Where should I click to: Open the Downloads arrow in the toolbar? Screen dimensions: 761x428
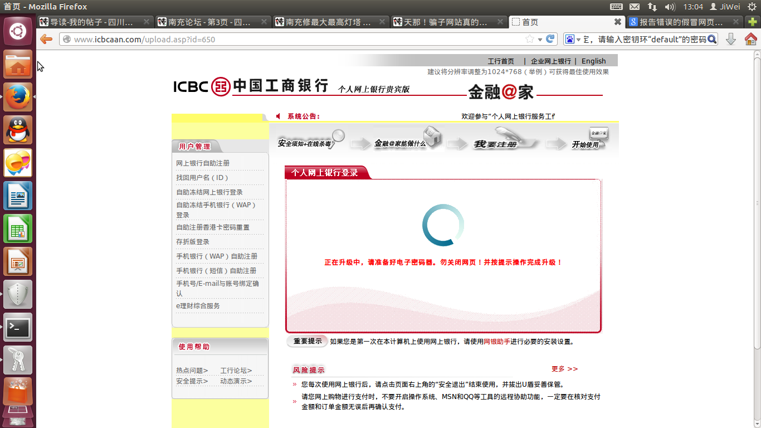click(731, 39)
